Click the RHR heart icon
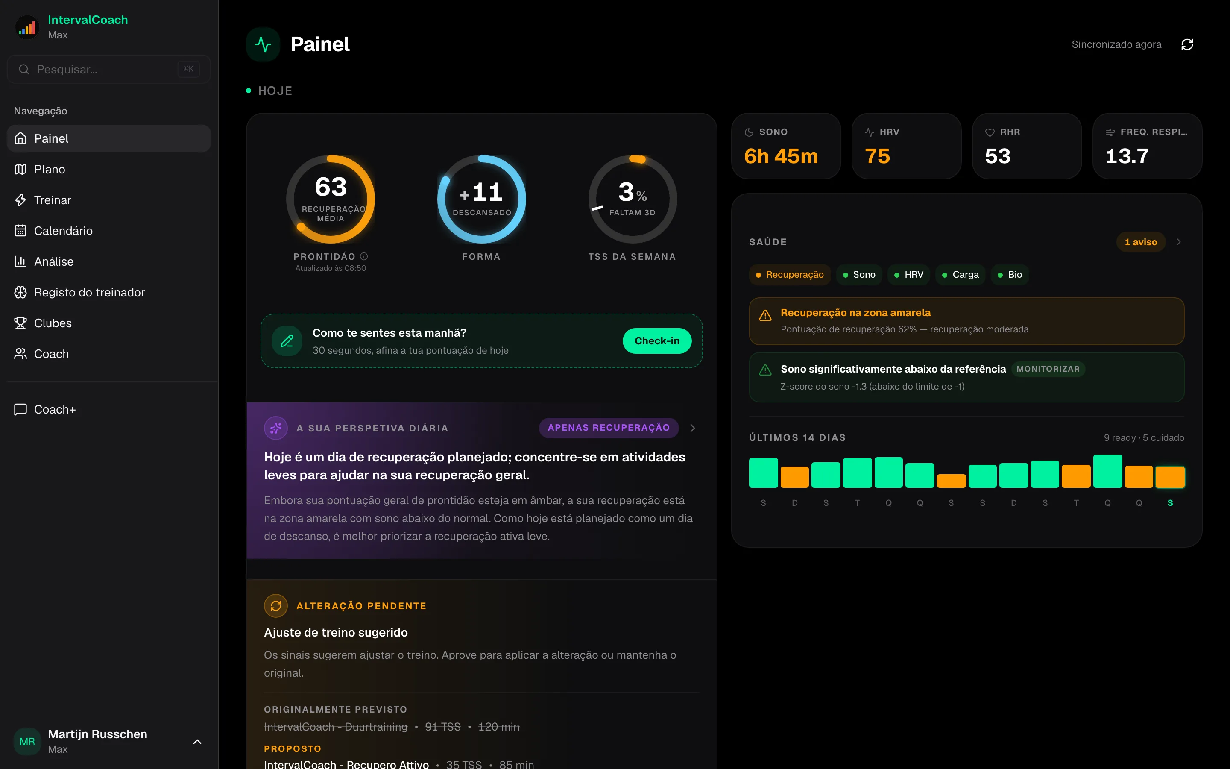The height and width of the screenshot is (769, 1230). [990, 132]
